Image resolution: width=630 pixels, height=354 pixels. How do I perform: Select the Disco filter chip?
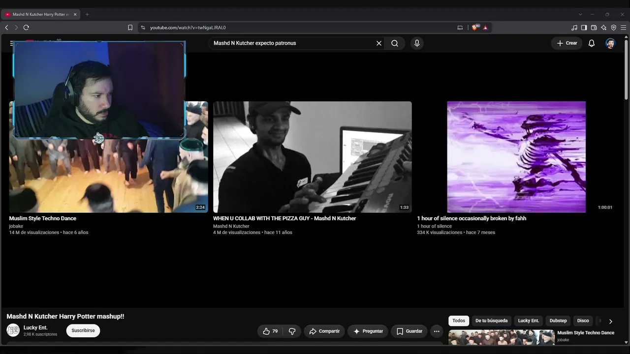point(583,321)
